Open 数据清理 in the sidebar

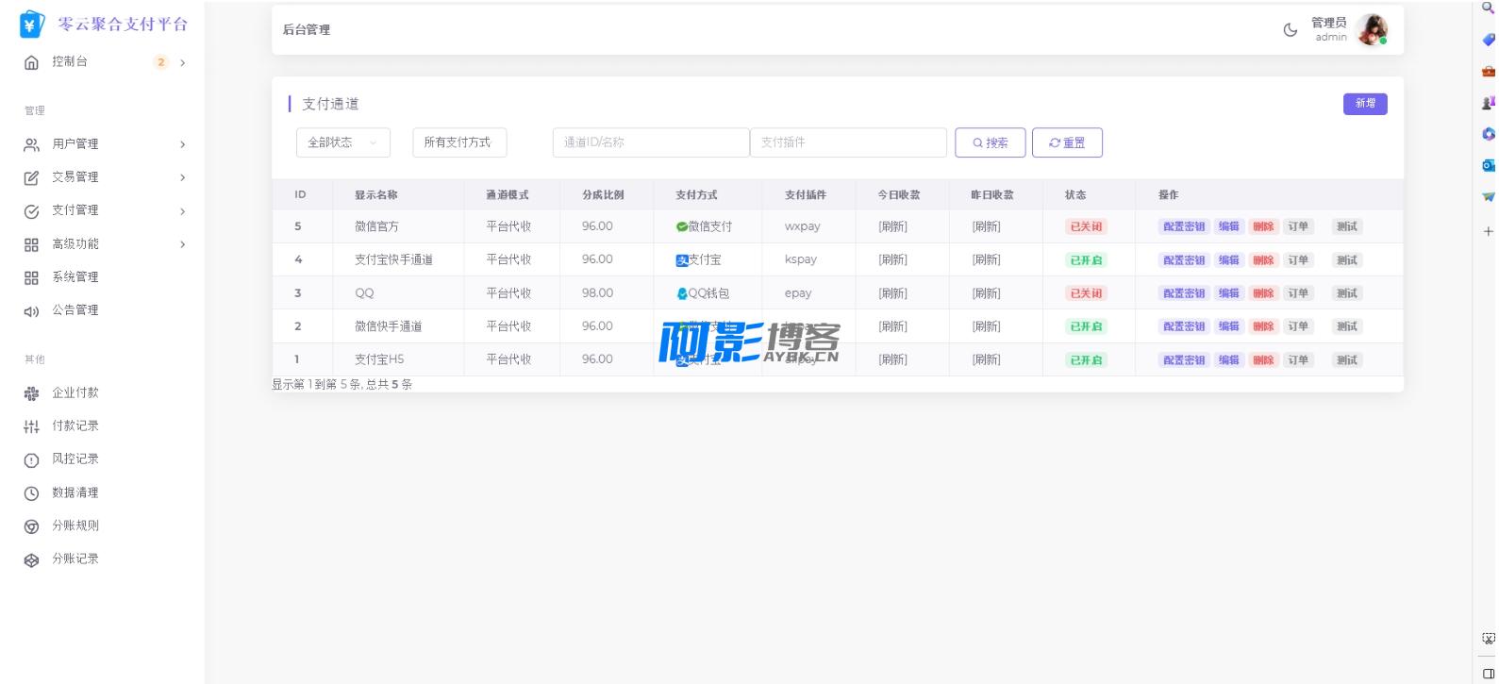(75, 492)
